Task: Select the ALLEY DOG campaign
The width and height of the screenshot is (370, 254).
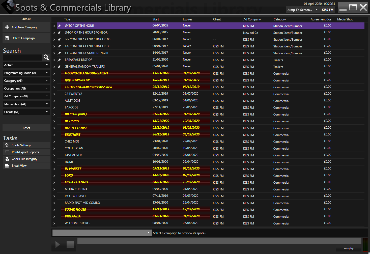Action: tap(211, 101)
